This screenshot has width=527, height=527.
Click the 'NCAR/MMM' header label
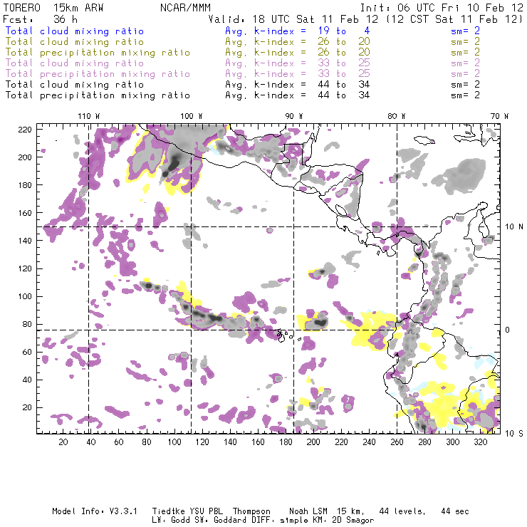[x=185, y=7]
